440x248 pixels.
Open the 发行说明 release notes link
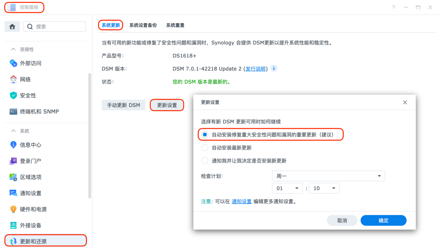tap(255, 69)
